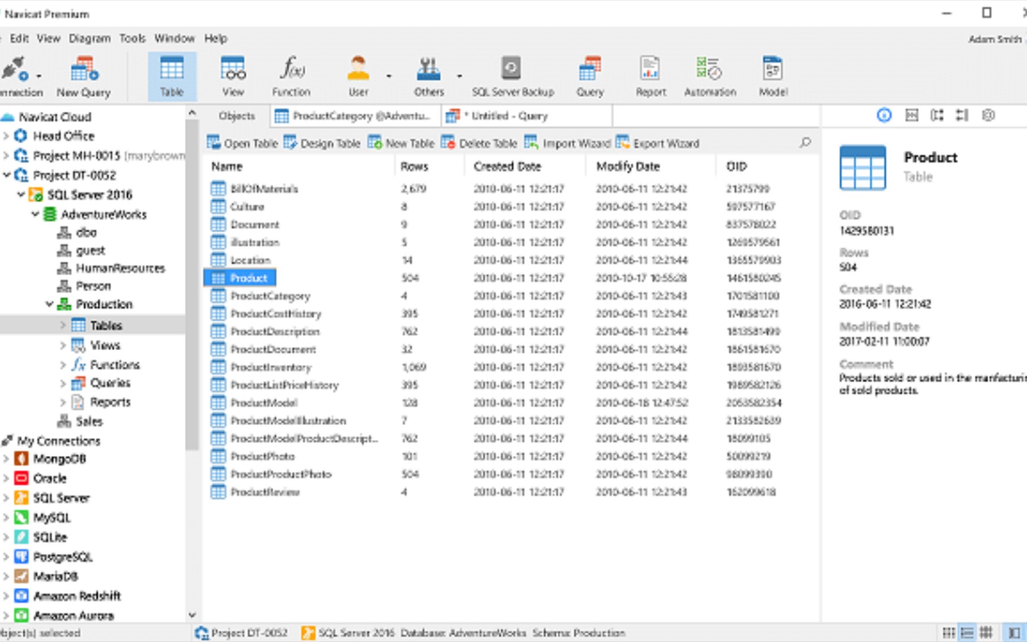Show the DDL panel icon
This screenshot has height=642, width=1027.
pyautogui.click(x=912, y=115)
